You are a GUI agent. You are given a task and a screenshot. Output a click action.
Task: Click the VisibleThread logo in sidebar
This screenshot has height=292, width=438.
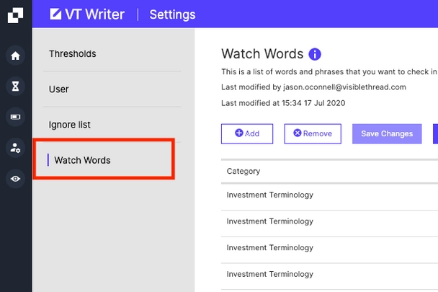[x=15, y=14]
